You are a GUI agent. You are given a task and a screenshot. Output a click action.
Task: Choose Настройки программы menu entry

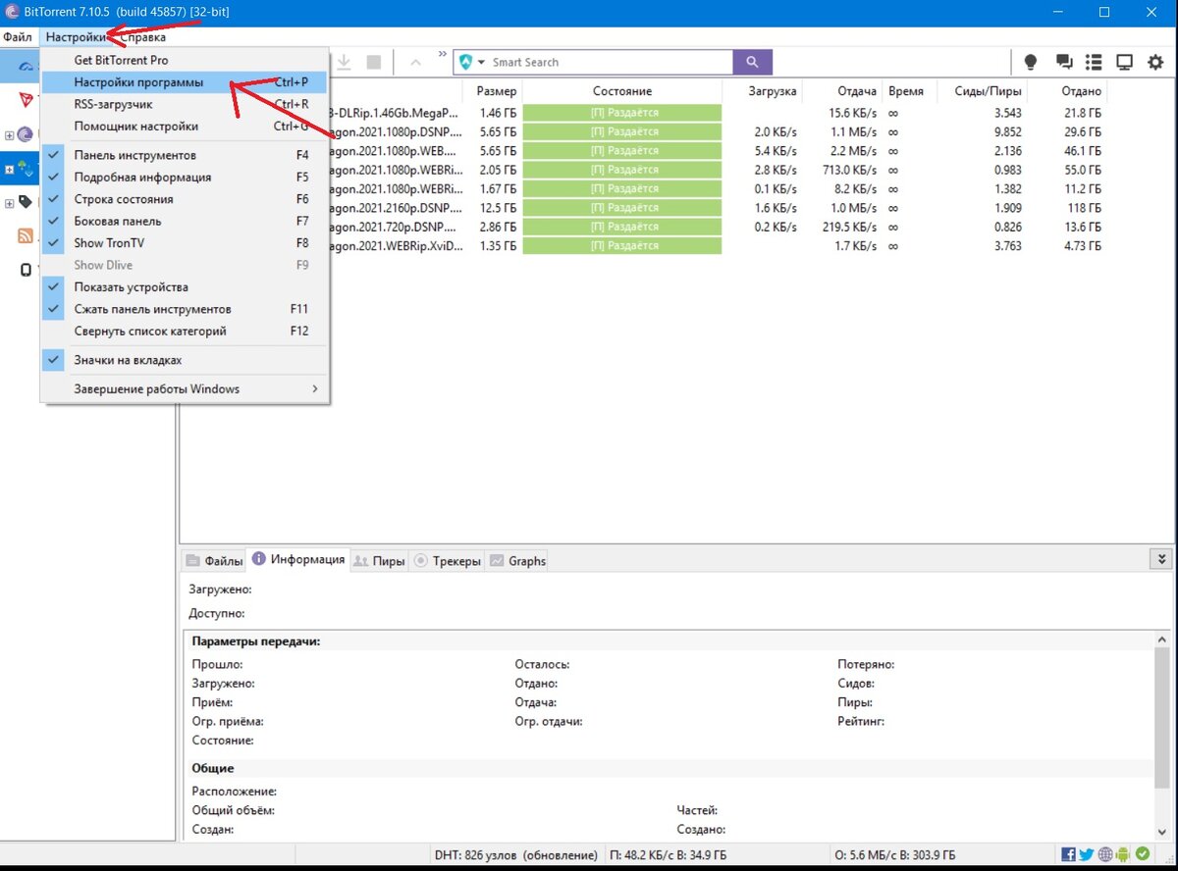tap(185, 82)
